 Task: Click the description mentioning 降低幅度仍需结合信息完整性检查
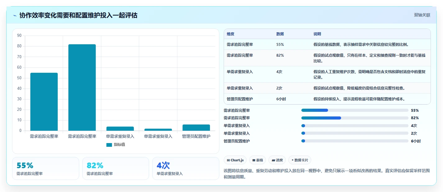point(359,88)
